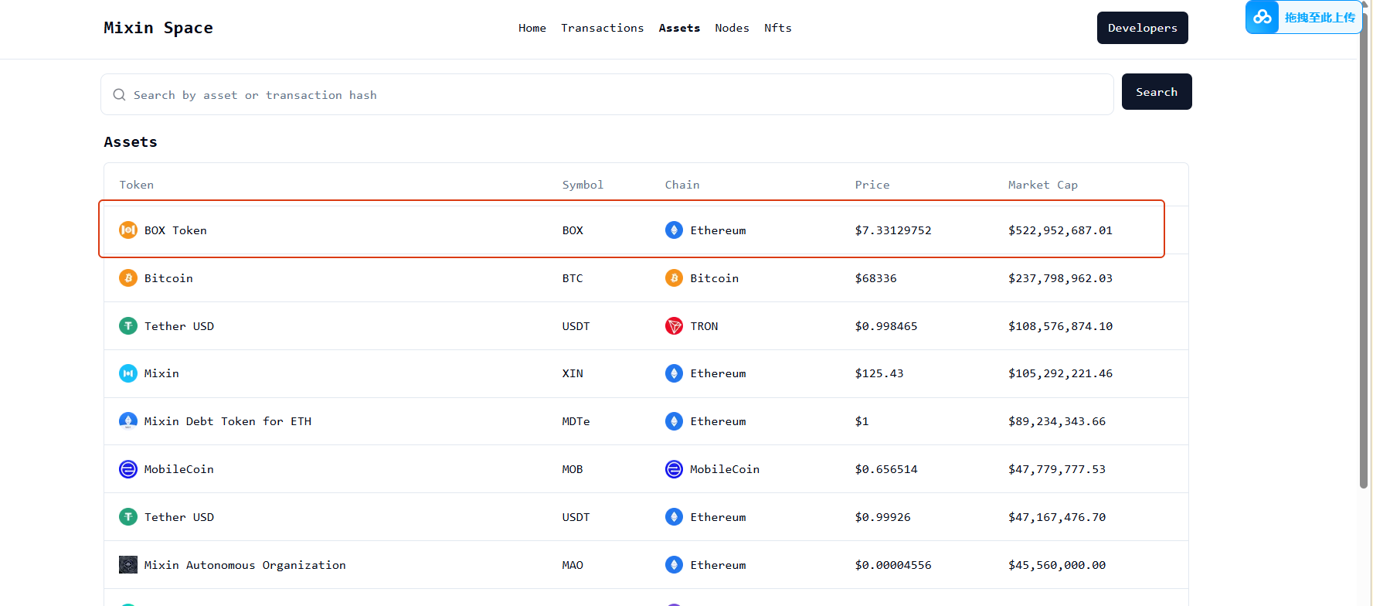The height and width of the screenshot is (606, 1373).
Task: Click the Price column header
Action: click(872, 185)
